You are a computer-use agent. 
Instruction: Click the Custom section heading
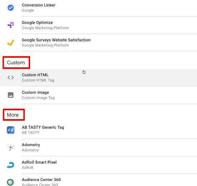tap(16, 63)
